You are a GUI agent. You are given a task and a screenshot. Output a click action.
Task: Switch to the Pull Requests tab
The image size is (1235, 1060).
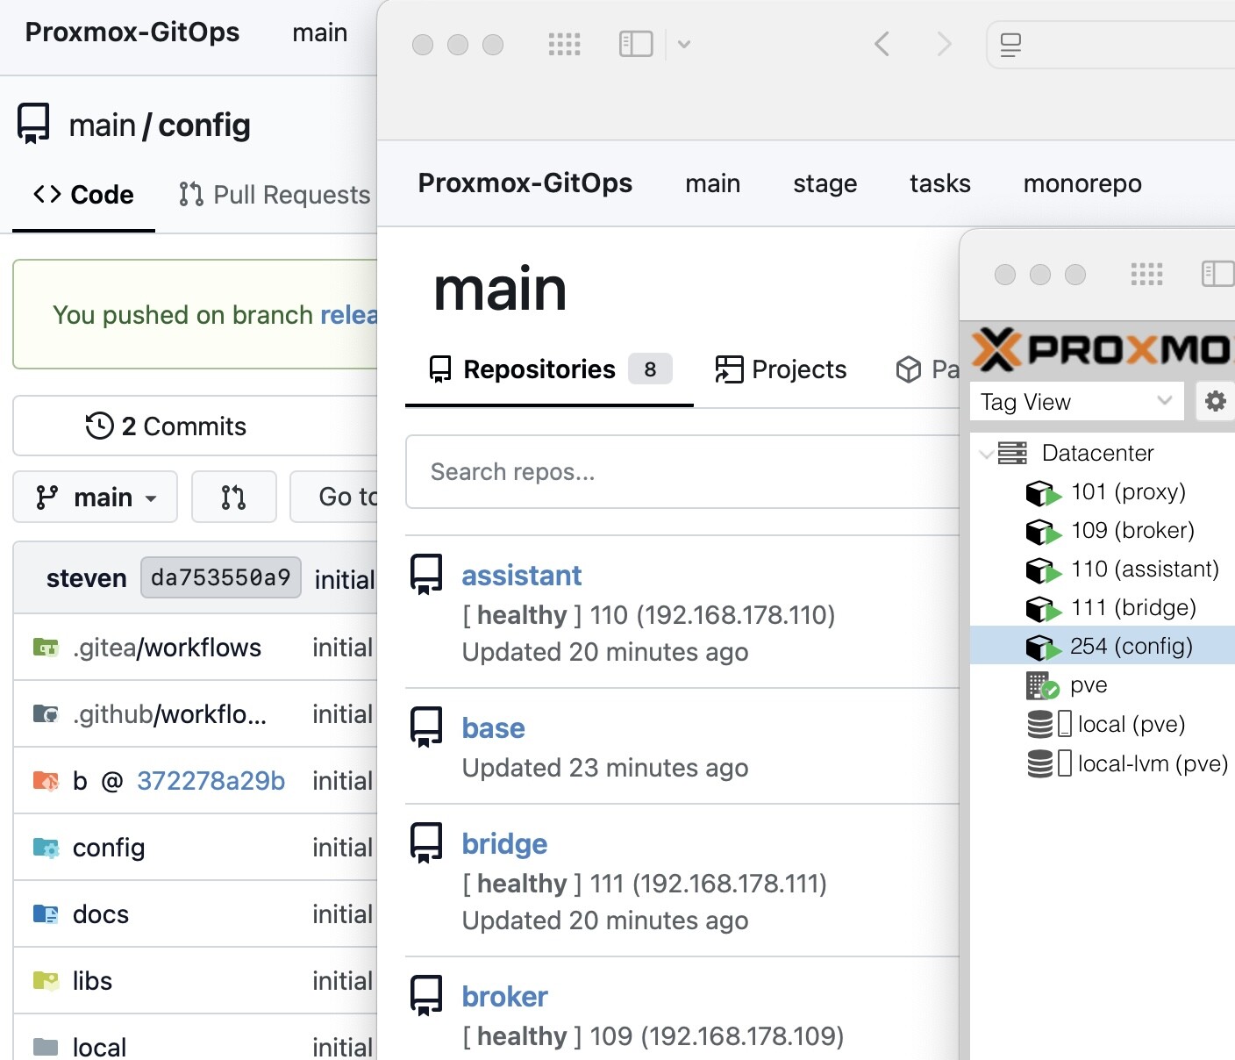275,195
